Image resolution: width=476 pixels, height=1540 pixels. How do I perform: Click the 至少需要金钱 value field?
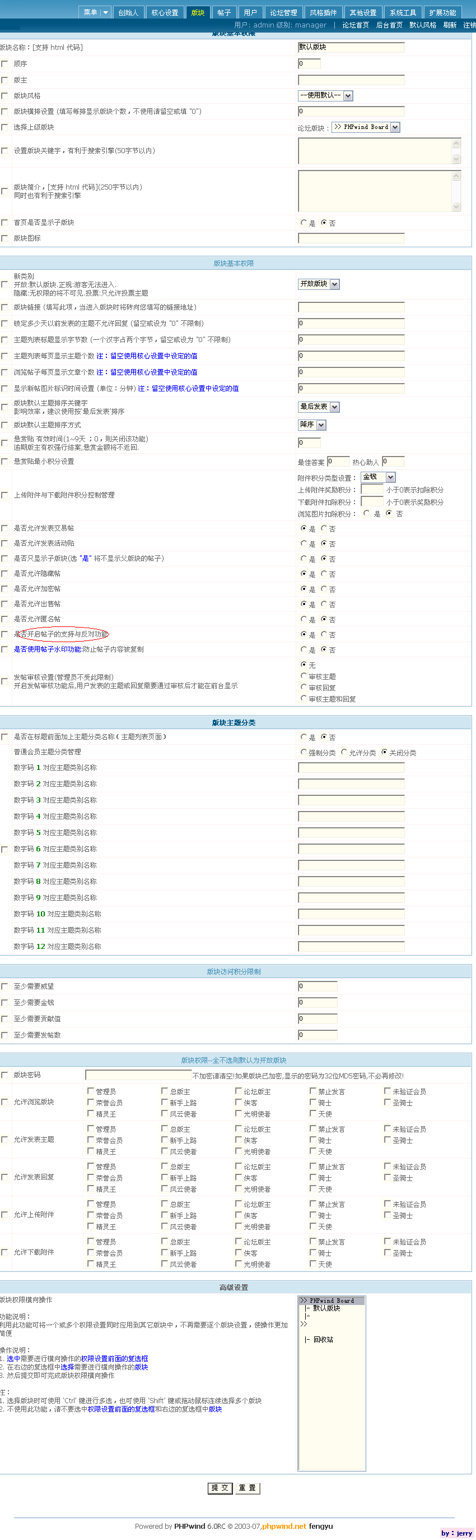pyautogui.click(x=318, y=1003)
